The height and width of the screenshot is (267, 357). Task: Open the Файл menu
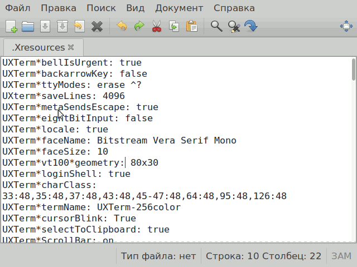coord(18,8)
